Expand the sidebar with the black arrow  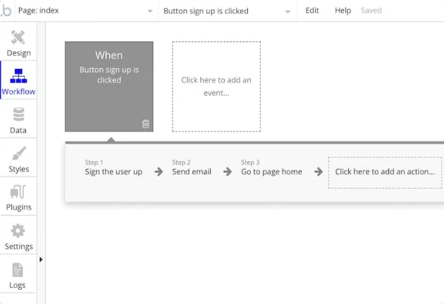41,260
